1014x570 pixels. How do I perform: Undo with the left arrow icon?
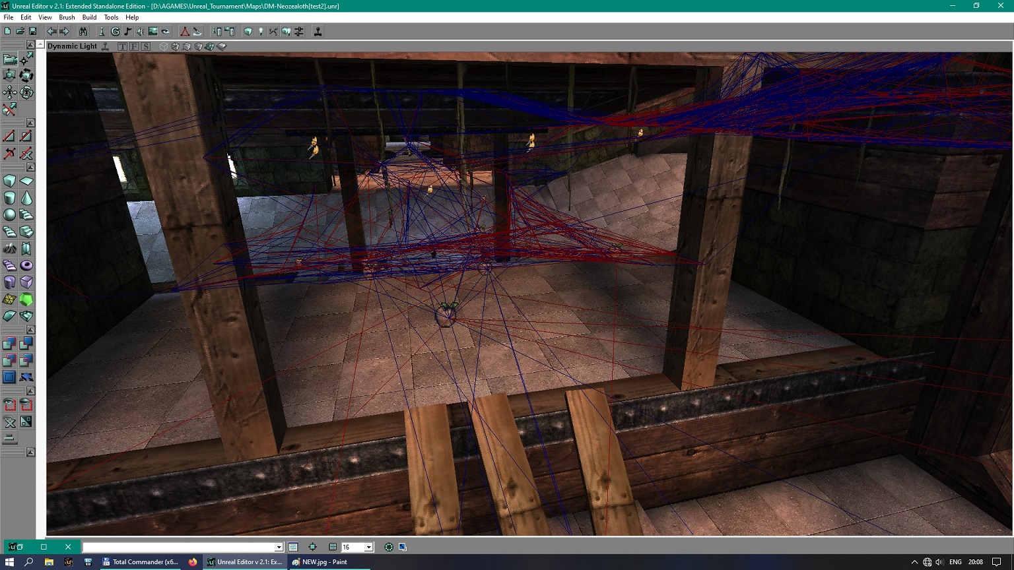coord(51,31)
